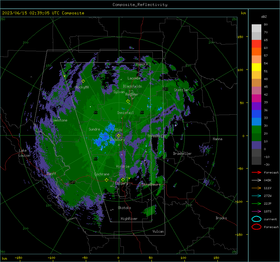The height and width of the screenshot is (262, 280).
Task: Click the cyan 'current' ellipse legend symbol
Action: tap(256, 219)
